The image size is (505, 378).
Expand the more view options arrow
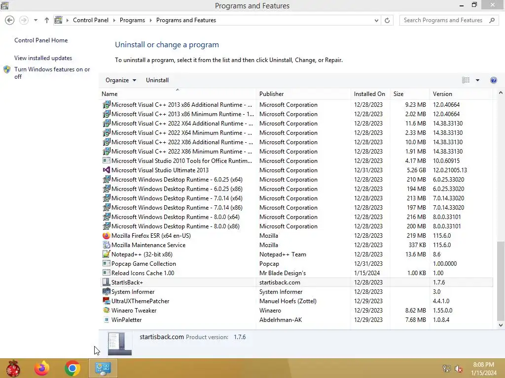click(x=477, y=80)
